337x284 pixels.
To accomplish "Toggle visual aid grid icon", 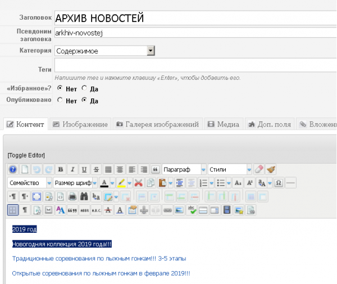I will (13, 210).
